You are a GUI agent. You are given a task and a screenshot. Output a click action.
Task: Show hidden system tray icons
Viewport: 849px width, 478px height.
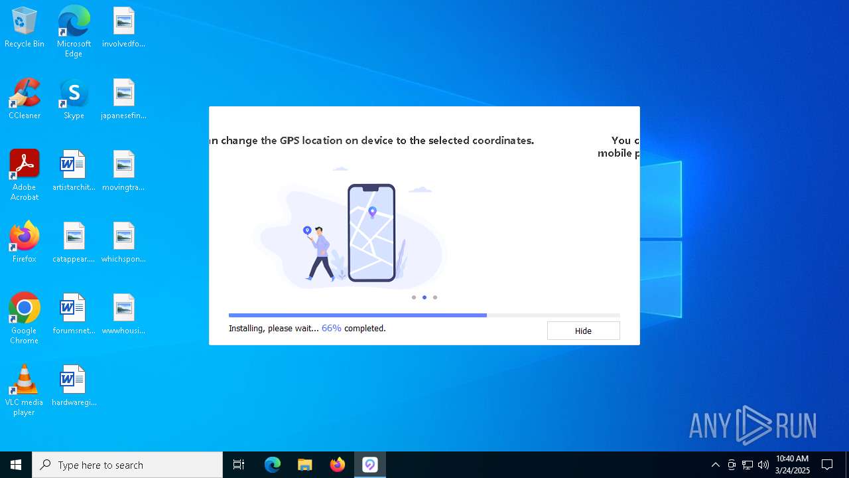click(x=715, y=465)
